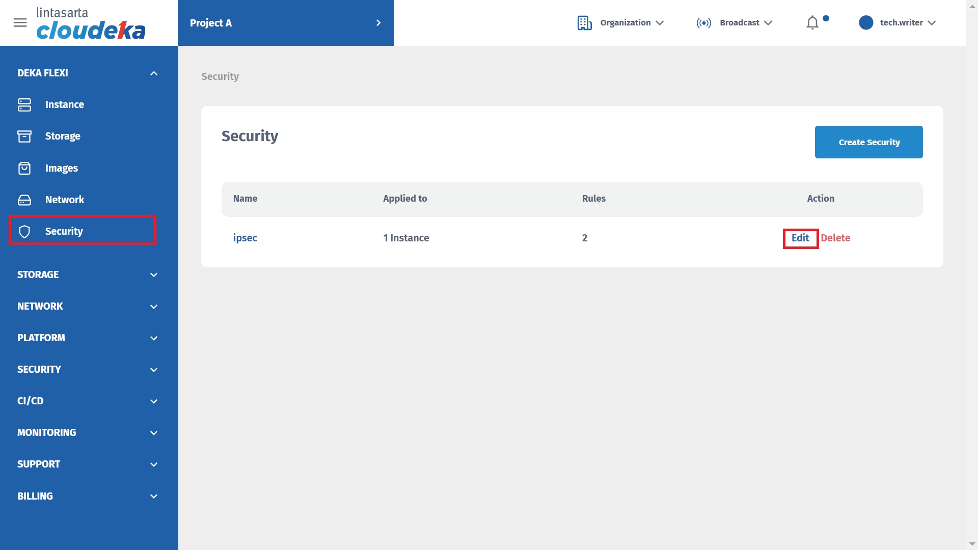Click the Action column header
The width and height of the screenshot is (978, 550).
[821, 199]
